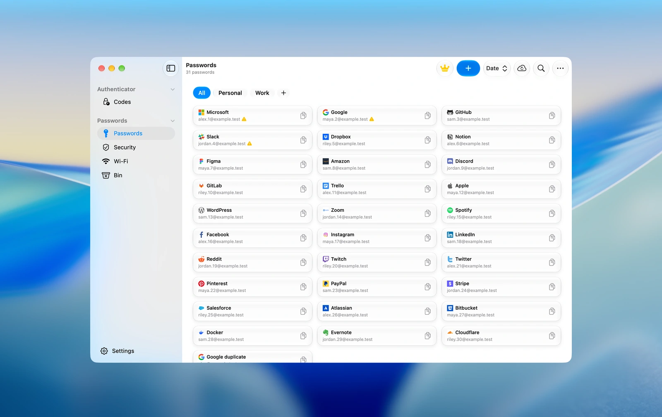662x417 pixels.
Task: Switch to the Personal tab
Action: click(230, 93)
